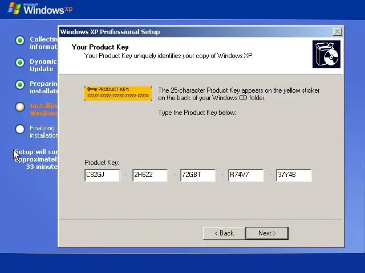Click the 'Your Product Key' heading

coord(100,47)
